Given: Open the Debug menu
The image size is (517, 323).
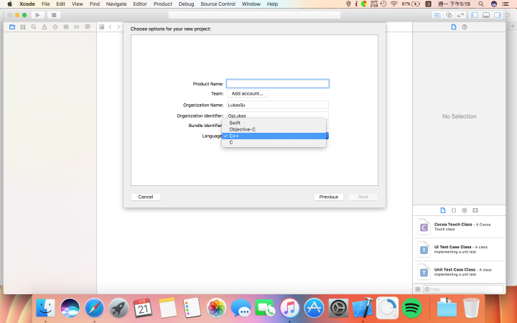Looking at the screenshot, I should (x=186, y=4).
